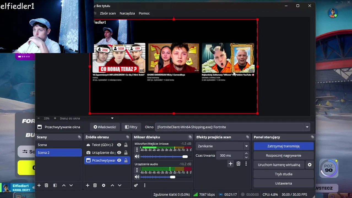Zoom out the preview with minus icon

click(x=39, y=118)
